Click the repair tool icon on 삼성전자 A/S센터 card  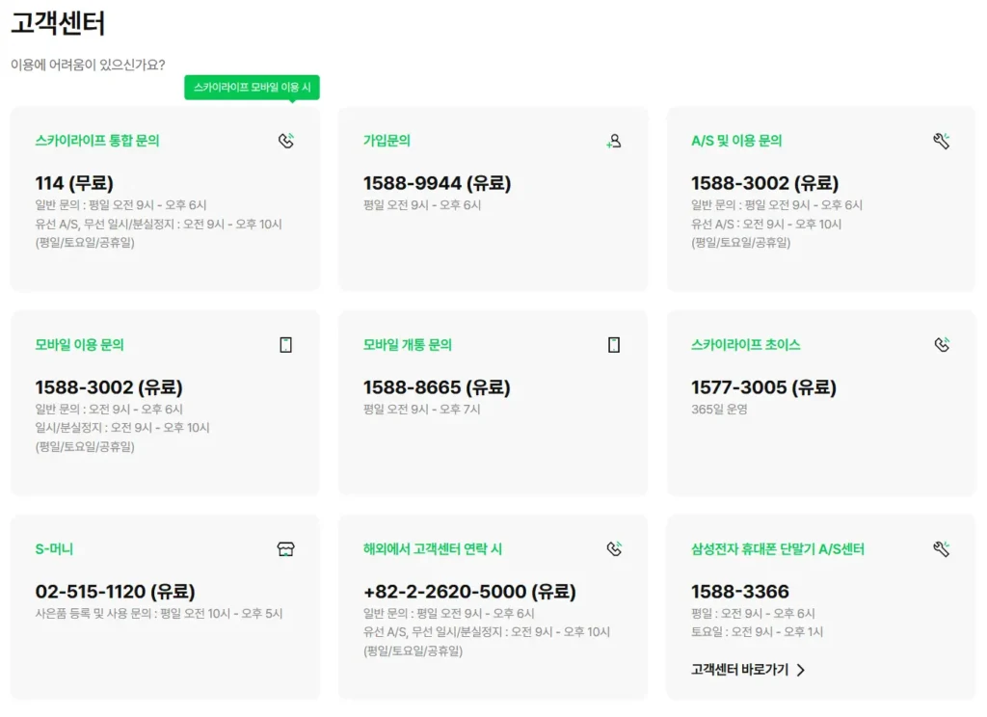[x=942, y=549]
